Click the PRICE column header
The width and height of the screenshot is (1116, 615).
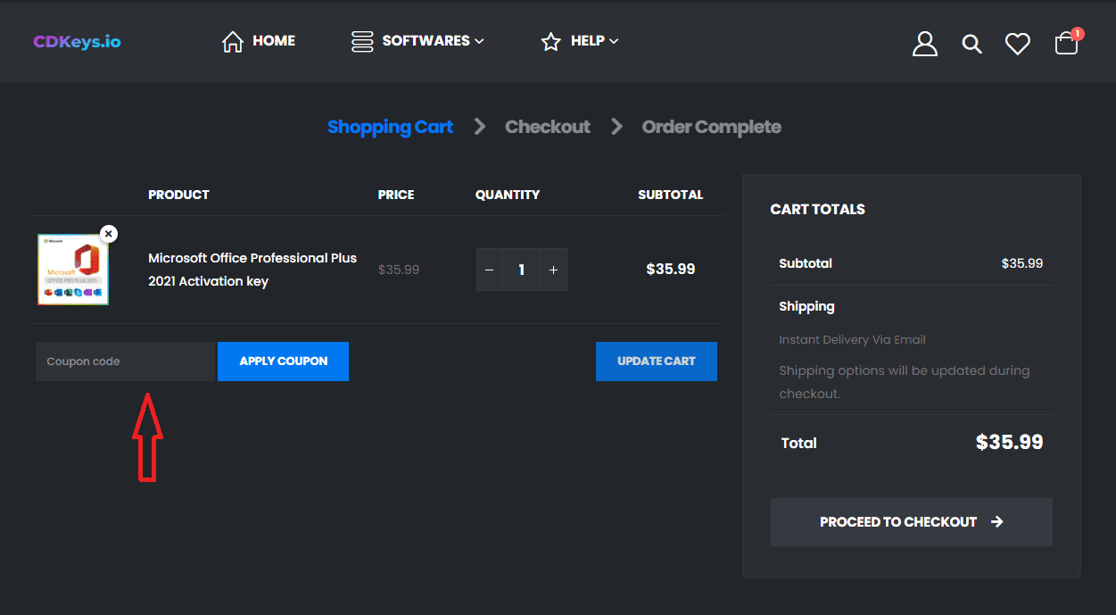[396, 195]
